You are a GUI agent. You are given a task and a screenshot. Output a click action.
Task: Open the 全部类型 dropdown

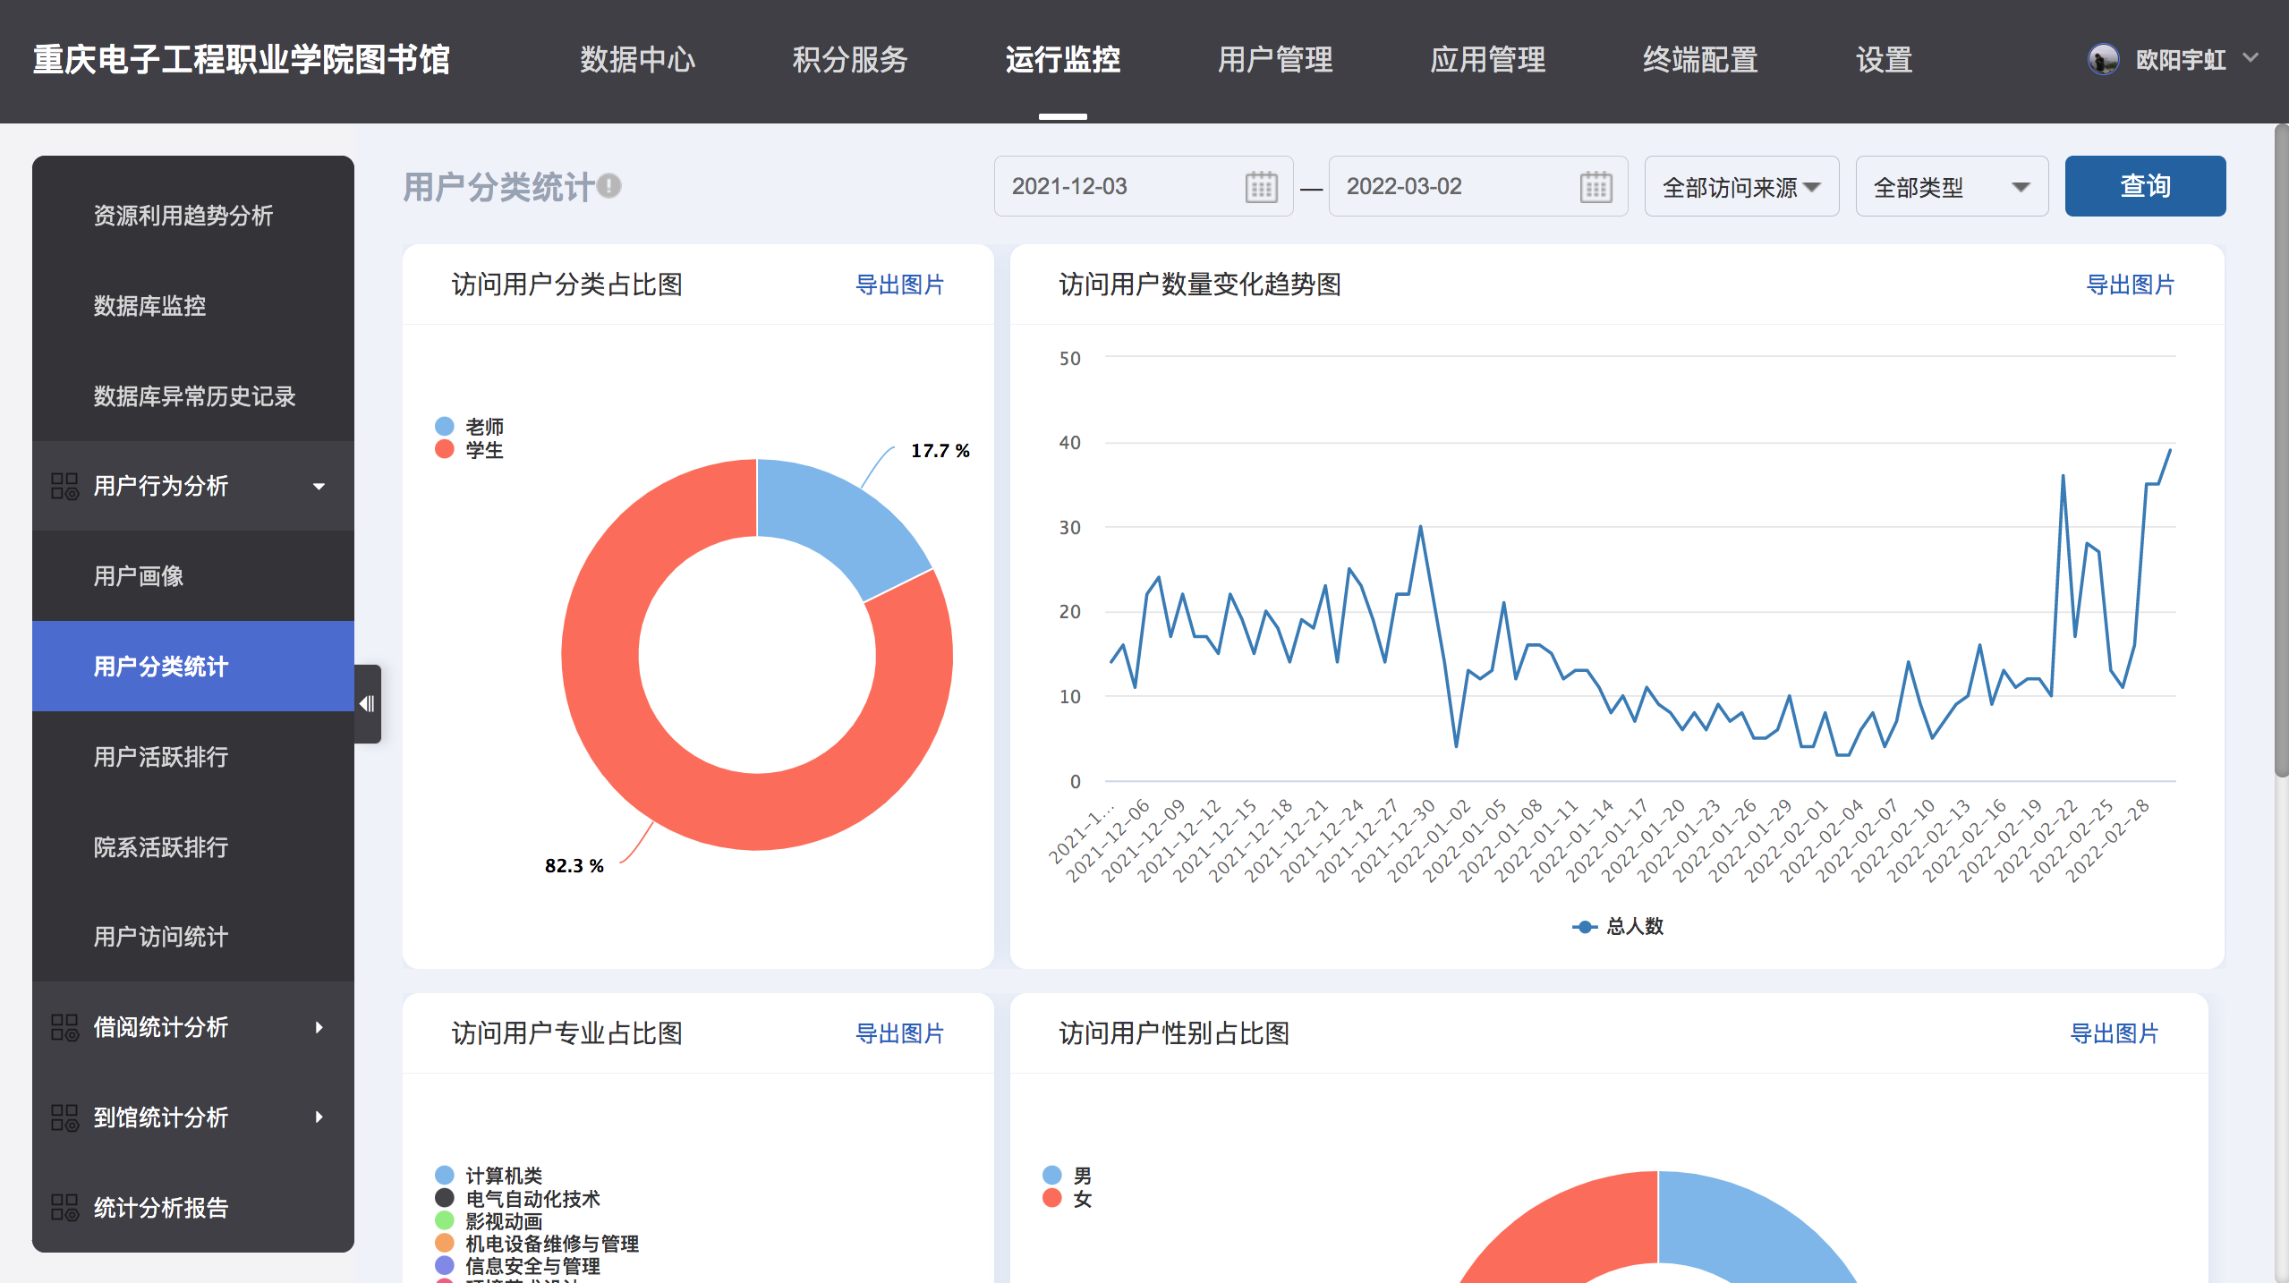[1951, 187]
